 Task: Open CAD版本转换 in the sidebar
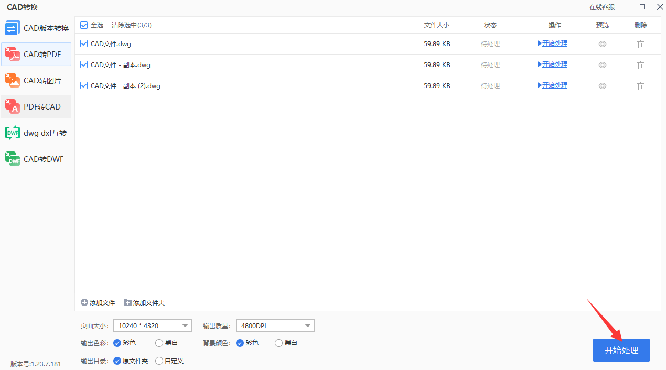(36, 28)
